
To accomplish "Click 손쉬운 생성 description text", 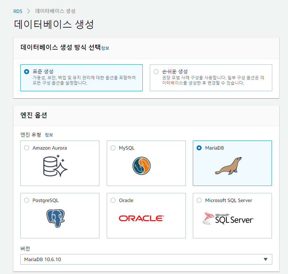I will pos(213,80).
